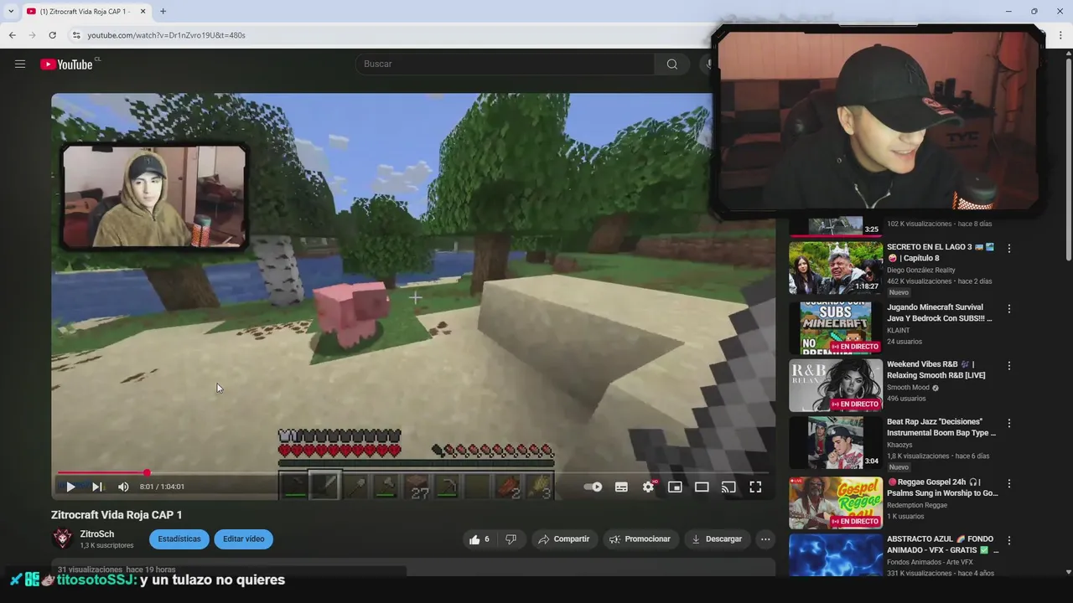This screenshot has height=603, width=1073.
Task: Open Weekend Vibes R&B live thumbnail
Action: [835, 385]
